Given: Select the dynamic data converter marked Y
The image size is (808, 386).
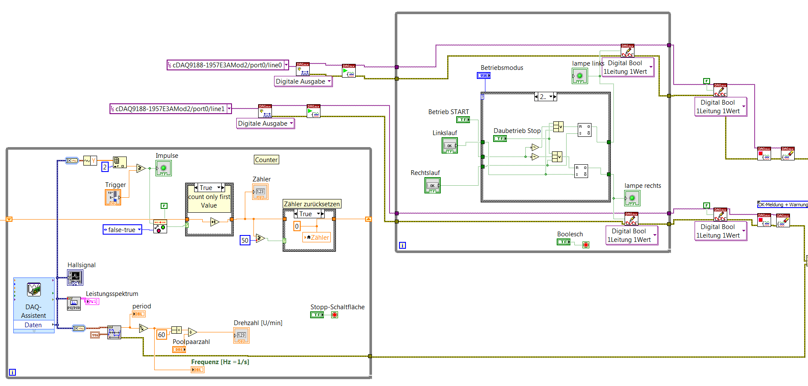Looking at the screenshot, I should point(90,161).
